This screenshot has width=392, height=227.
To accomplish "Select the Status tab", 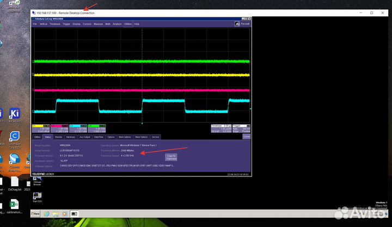I will [48, 137].
